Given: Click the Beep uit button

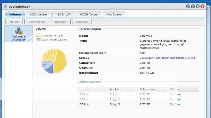Looking at the screenshot, I should (82, 22).
